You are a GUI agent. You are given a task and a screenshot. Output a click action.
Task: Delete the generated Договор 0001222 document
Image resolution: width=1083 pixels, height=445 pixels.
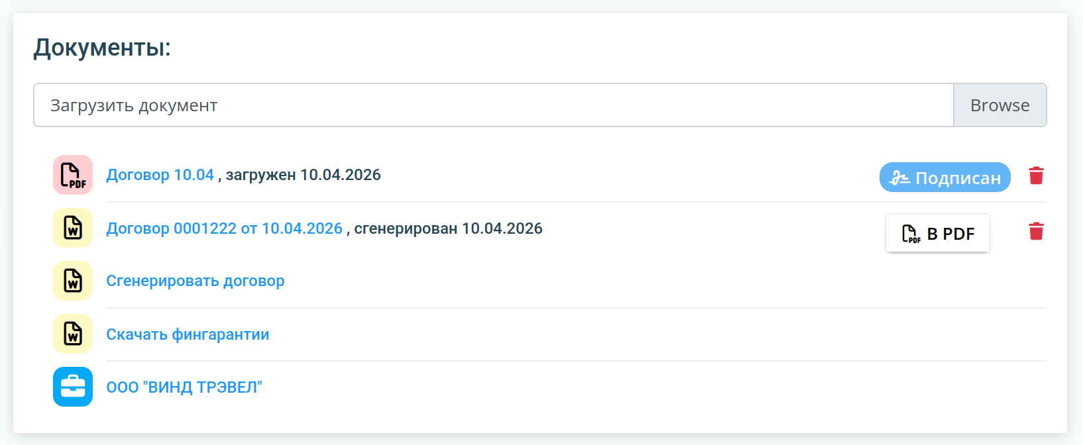[1036, 231]
